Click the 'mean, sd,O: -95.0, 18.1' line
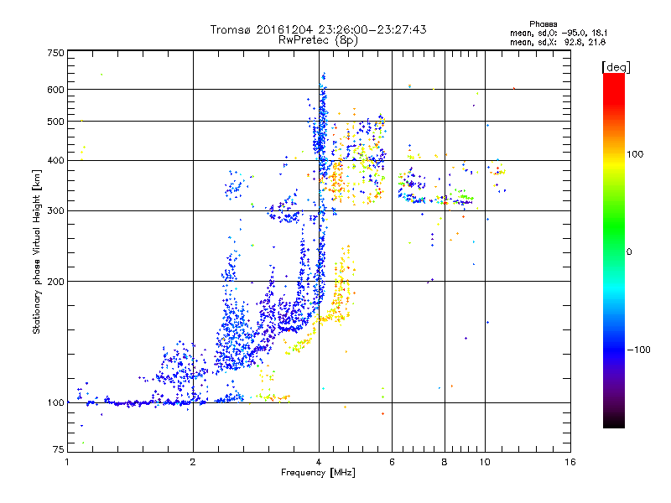The height and width of the screenshot is (503, 671). coord(559,33)
